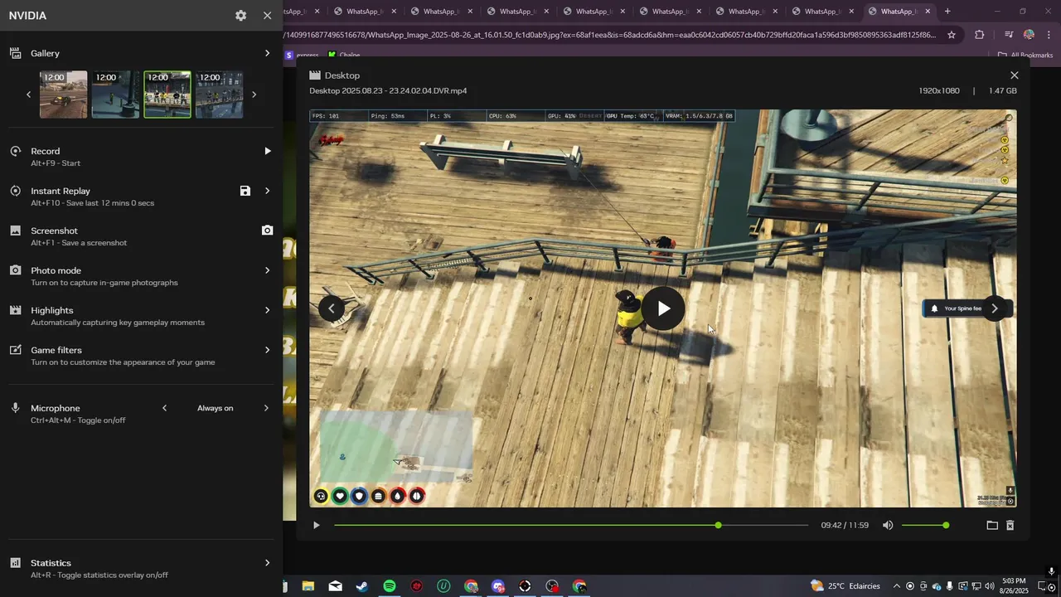Click the 1.47 GB file size text
Screen dimensions: 1061x597
(1003, 90)
